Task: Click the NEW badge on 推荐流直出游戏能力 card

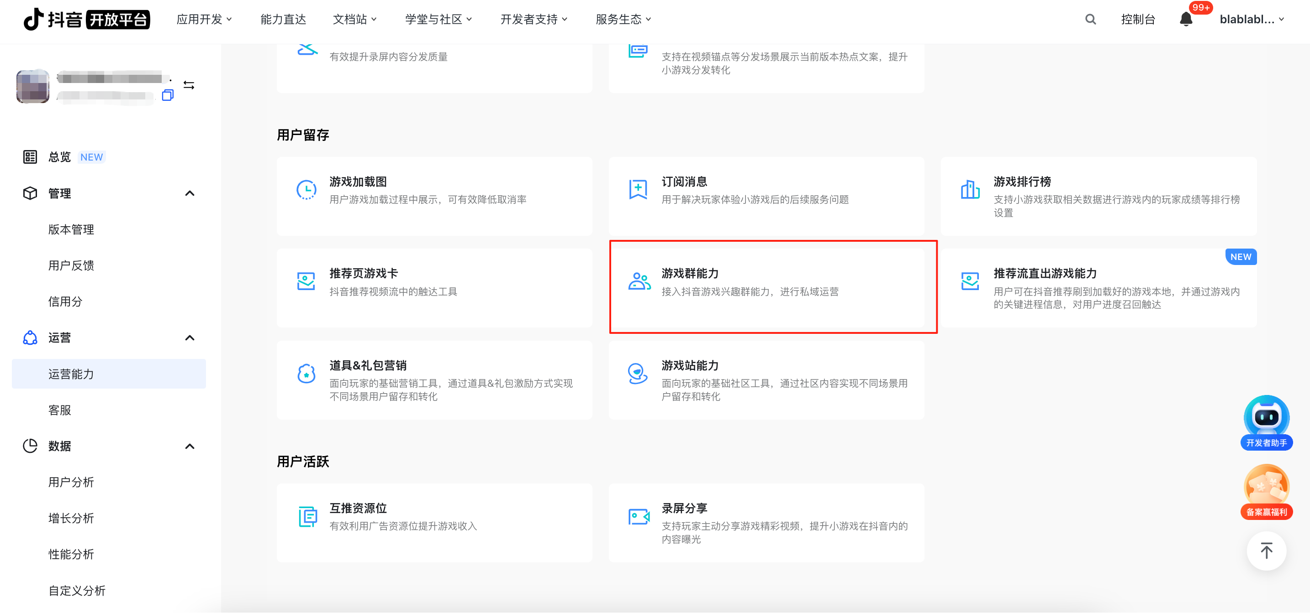Action: tap(1241, 256)
